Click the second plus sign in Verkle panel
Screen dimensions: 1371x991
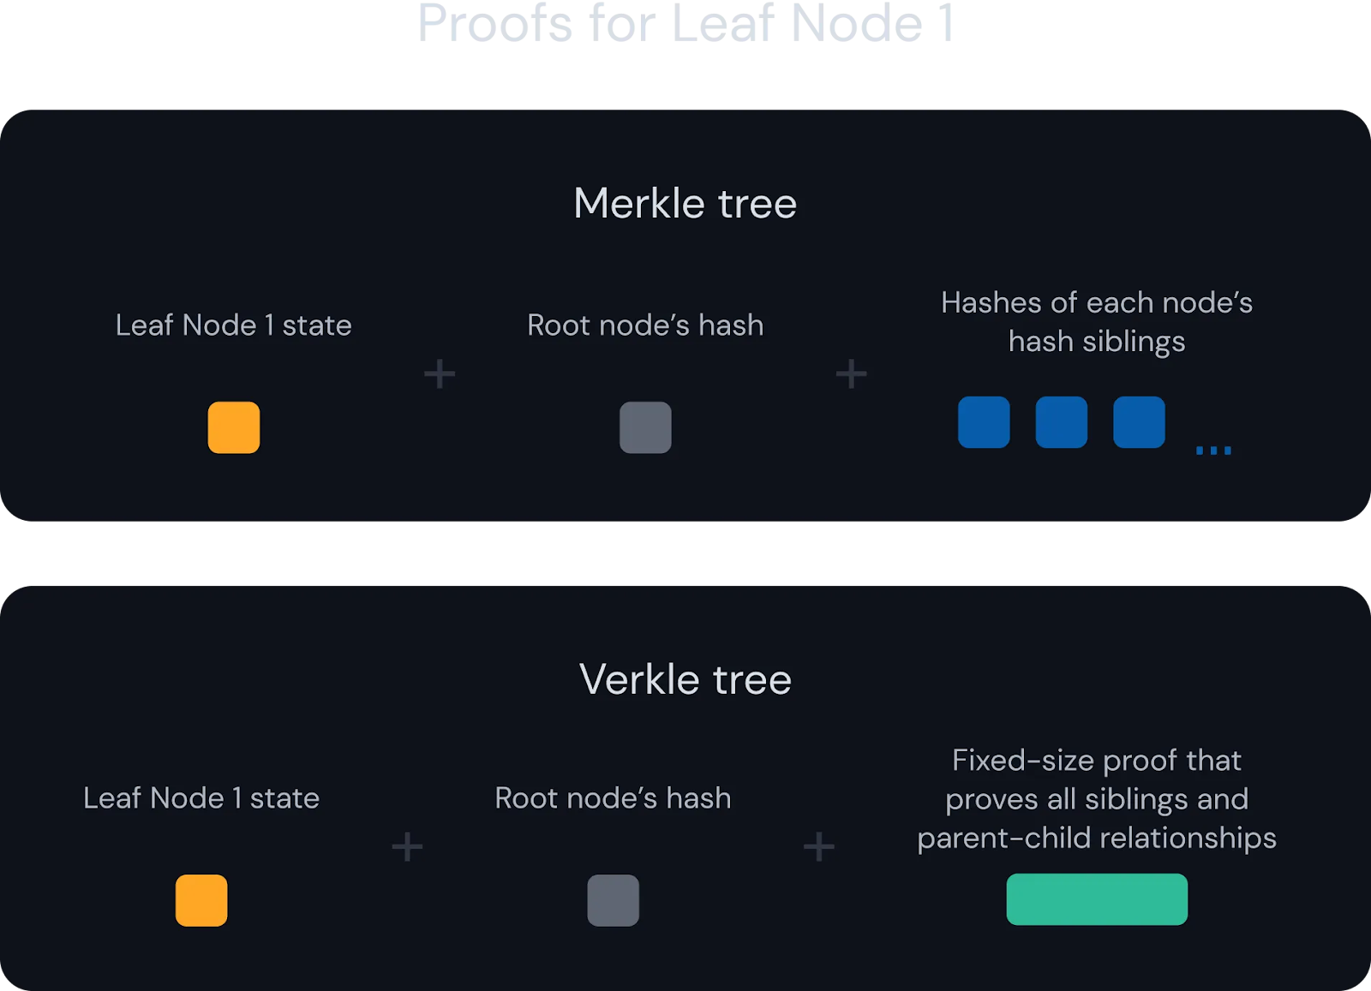tap(818, 847)
